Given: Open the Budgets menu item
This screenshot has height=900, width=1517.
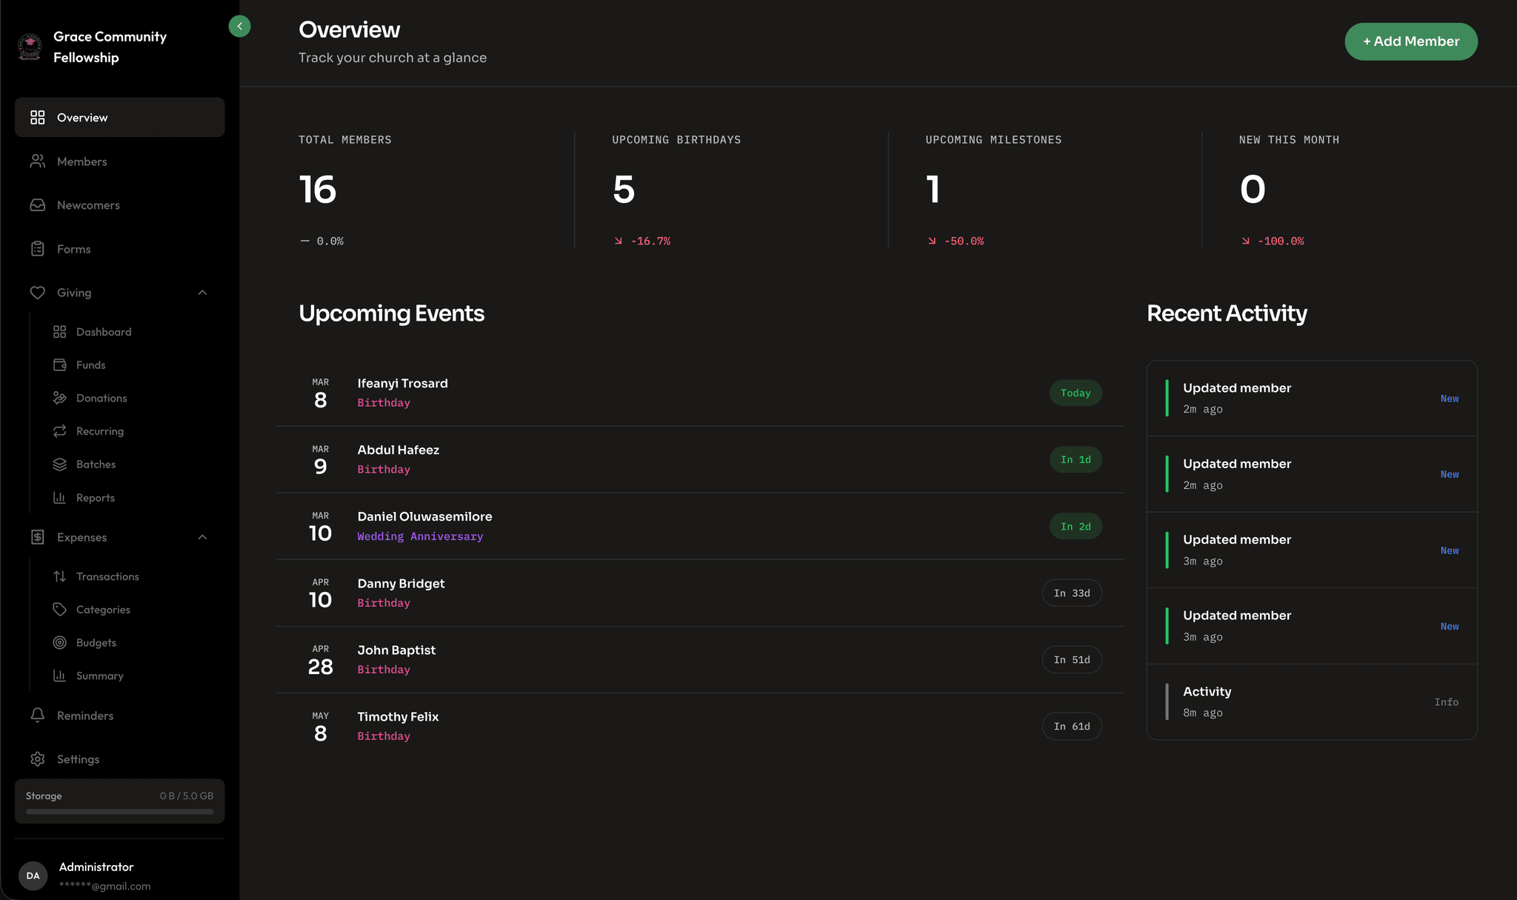Looking at the screenshot, I should click(96, 642).
